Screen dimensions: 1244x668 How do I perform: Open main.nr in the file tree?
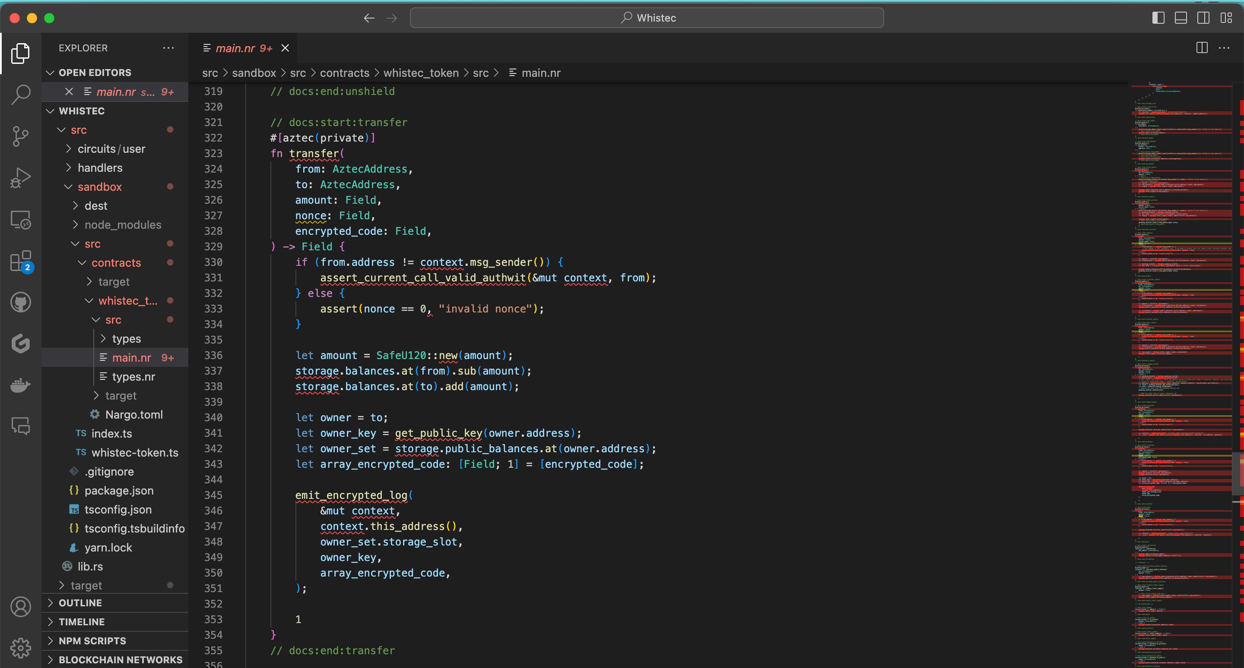tap(115, 357)
